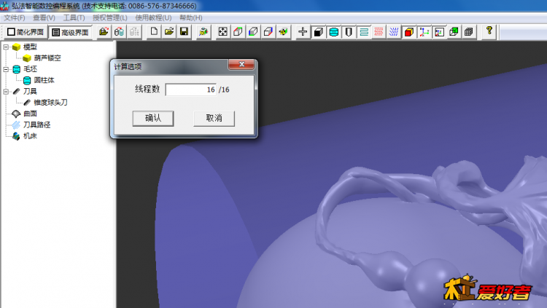Toggle the red shaded cube icon

[409, 32]
